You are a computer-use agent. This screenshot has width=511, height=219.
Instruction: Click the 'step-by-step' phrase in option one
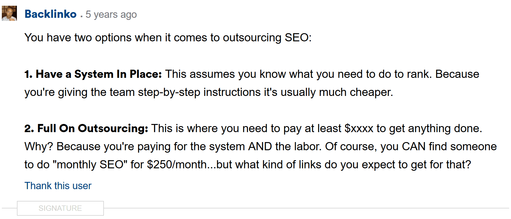point(169,92)
